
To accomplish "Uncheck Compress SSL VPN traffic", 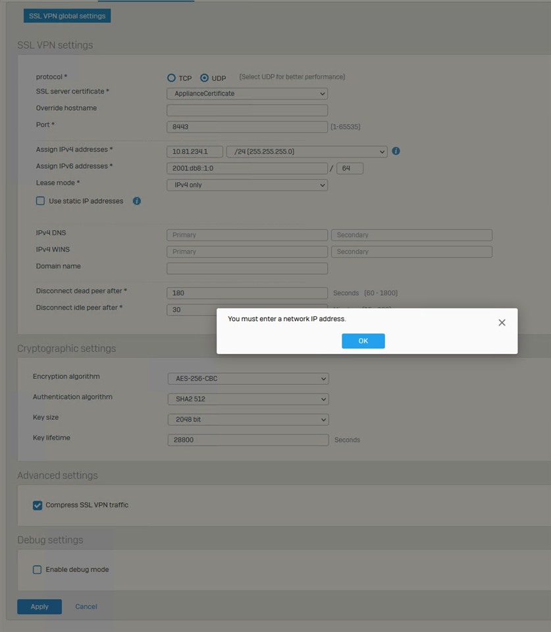I will click(38, 505).
